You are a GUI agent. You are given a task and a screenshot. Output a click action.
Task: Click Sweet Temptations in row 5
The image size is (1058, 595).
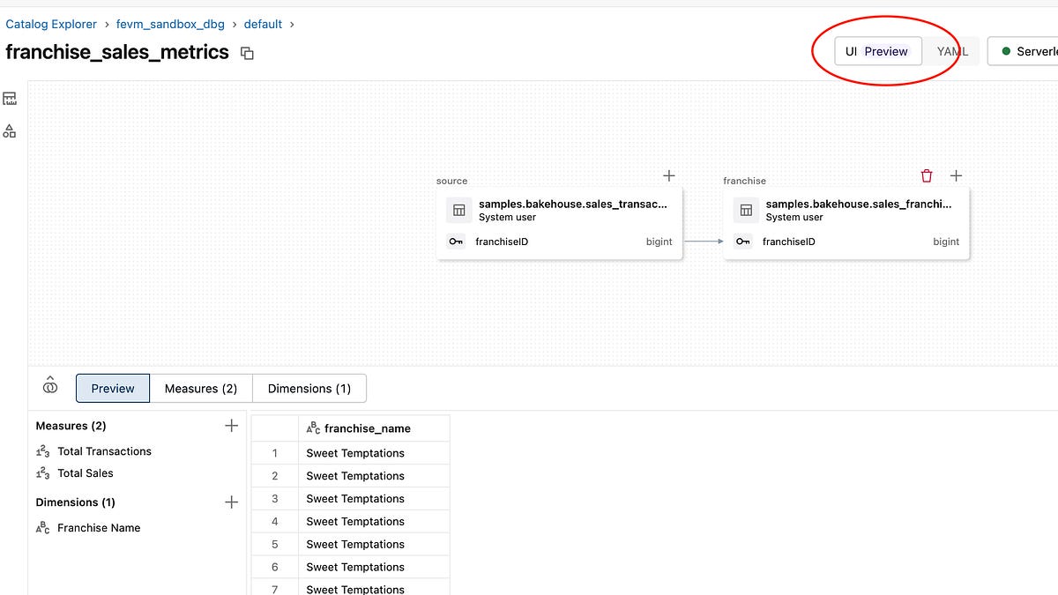[355, 545]
